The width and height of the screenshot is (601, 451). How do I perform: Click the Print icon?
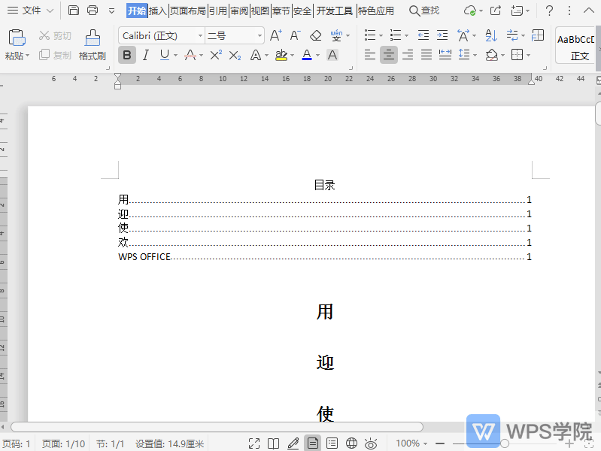[x=93, y=11]
